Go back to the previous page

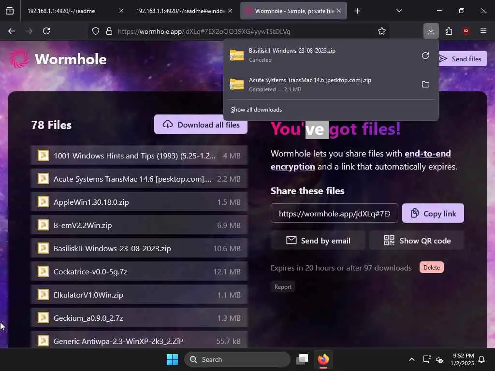point(12,31)
